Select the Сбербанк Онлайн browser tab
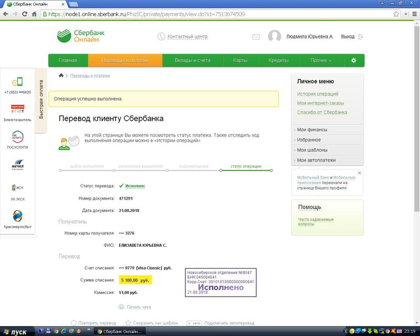The width and height of the screenshot is (420, 336). (x=34, y=4)
